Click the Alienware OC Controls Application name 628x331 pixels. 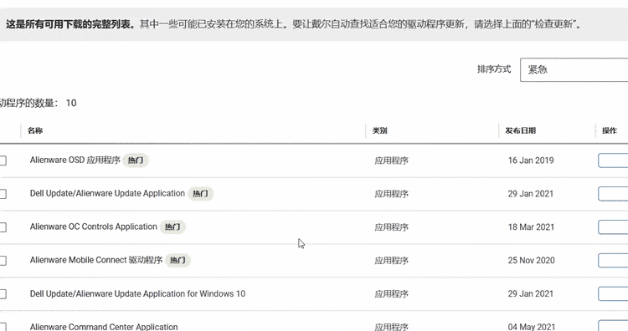[93, 227]
